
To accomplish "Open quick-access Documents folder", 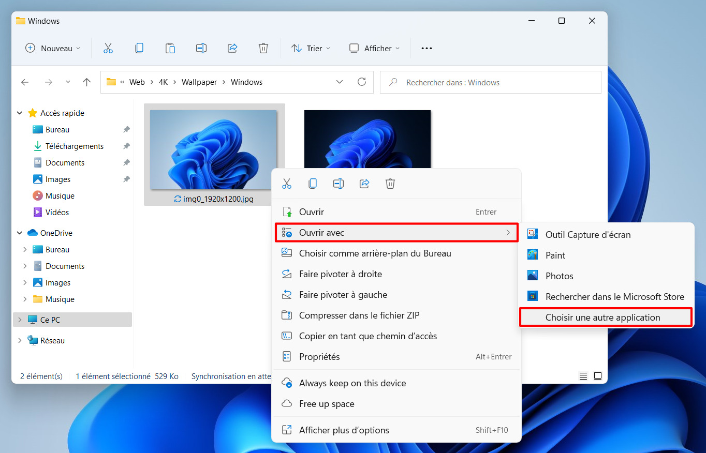I will 65,163.
